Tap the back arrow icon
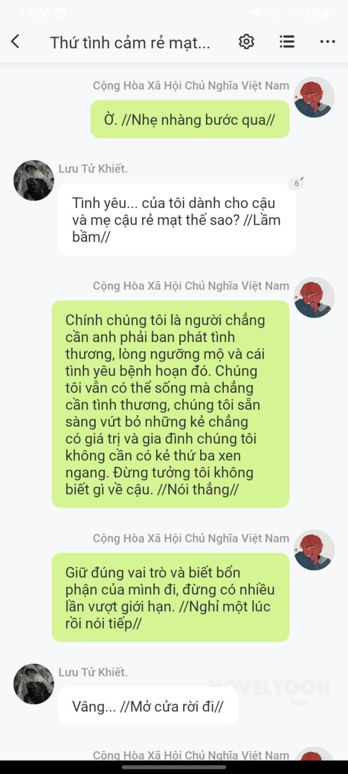Image resolution: width=348 pixels, height=774 pixels. click(16, 41)
